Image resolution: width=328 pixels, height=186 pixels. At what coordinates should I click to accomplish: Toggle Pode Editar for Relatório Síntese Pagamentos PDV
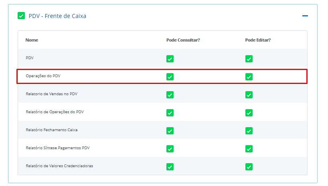[x=249, y=149]
